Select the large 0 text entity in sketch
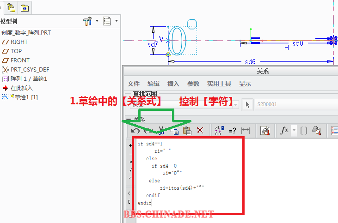The width and height of the screenshot is (338, 223). pyautogui.click(x=177, y=41)
